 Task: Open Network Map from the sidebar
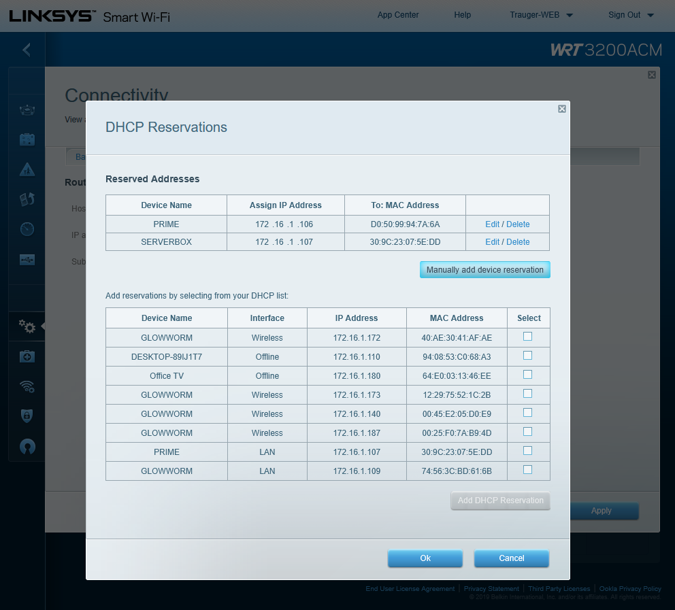point(27,109)
